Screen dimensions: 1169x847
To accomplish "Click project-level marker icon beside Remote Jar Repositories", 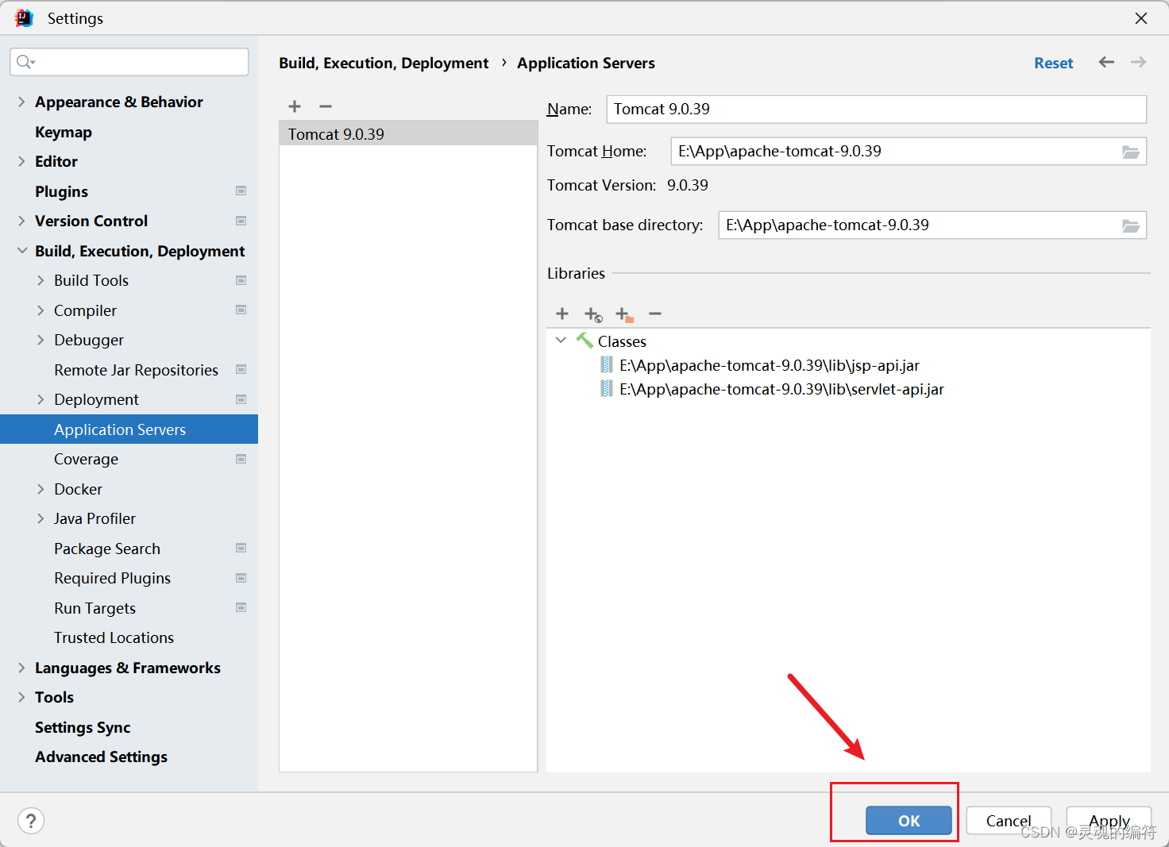I will (x=241, y=369).
